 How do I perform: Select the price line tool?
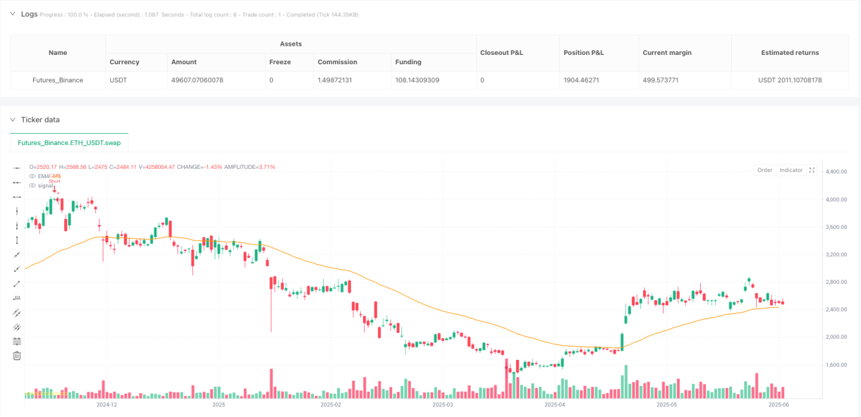[17, 298]
